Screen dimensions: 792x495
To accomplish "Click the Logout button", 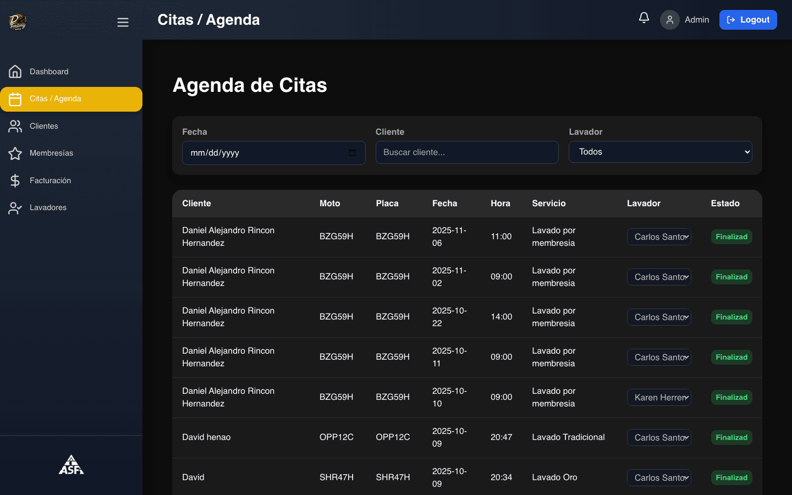I will 748,20.
